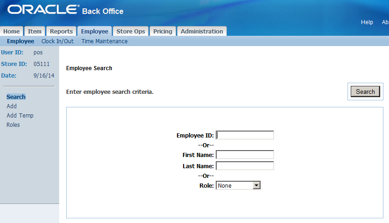
Task: Open the Pricing tab
Action: (163, 32)
